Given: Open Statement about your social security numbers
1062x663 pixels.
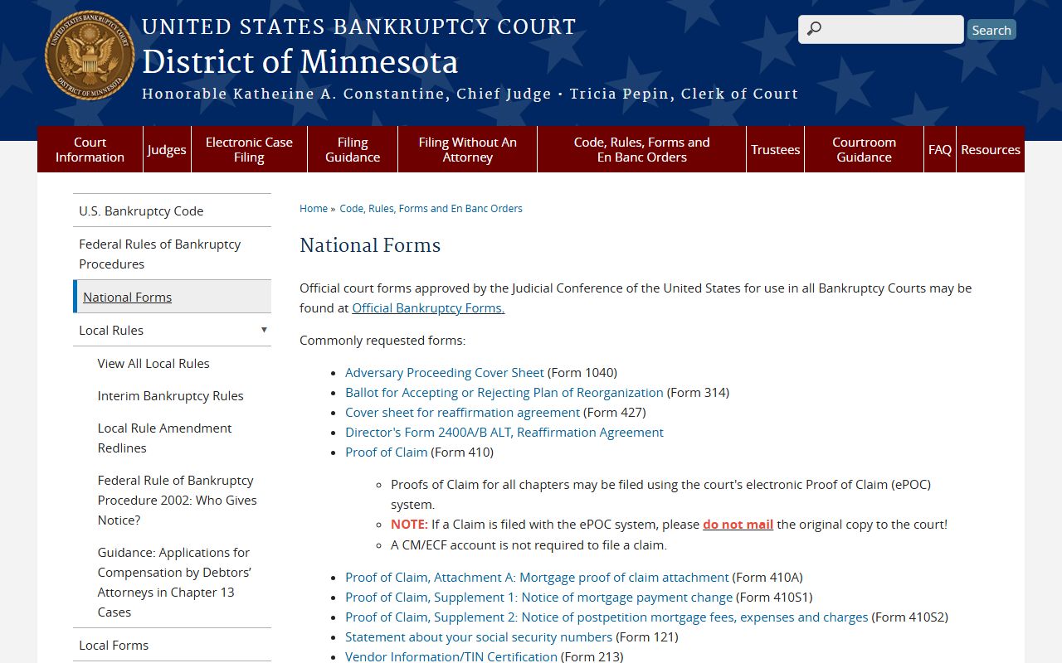Looking at the screenshot, I should 479,636.
